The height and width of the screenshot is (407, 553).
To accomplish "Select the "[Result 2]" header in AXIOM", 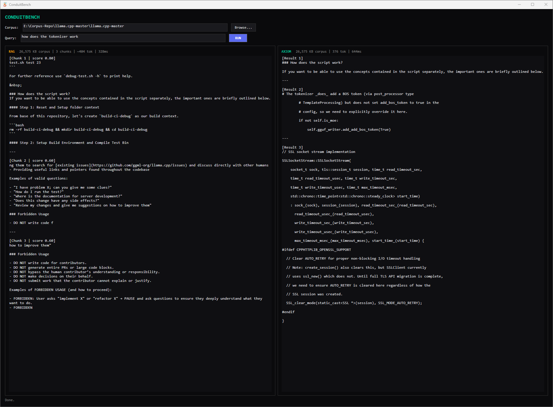I will coord(292,89).
